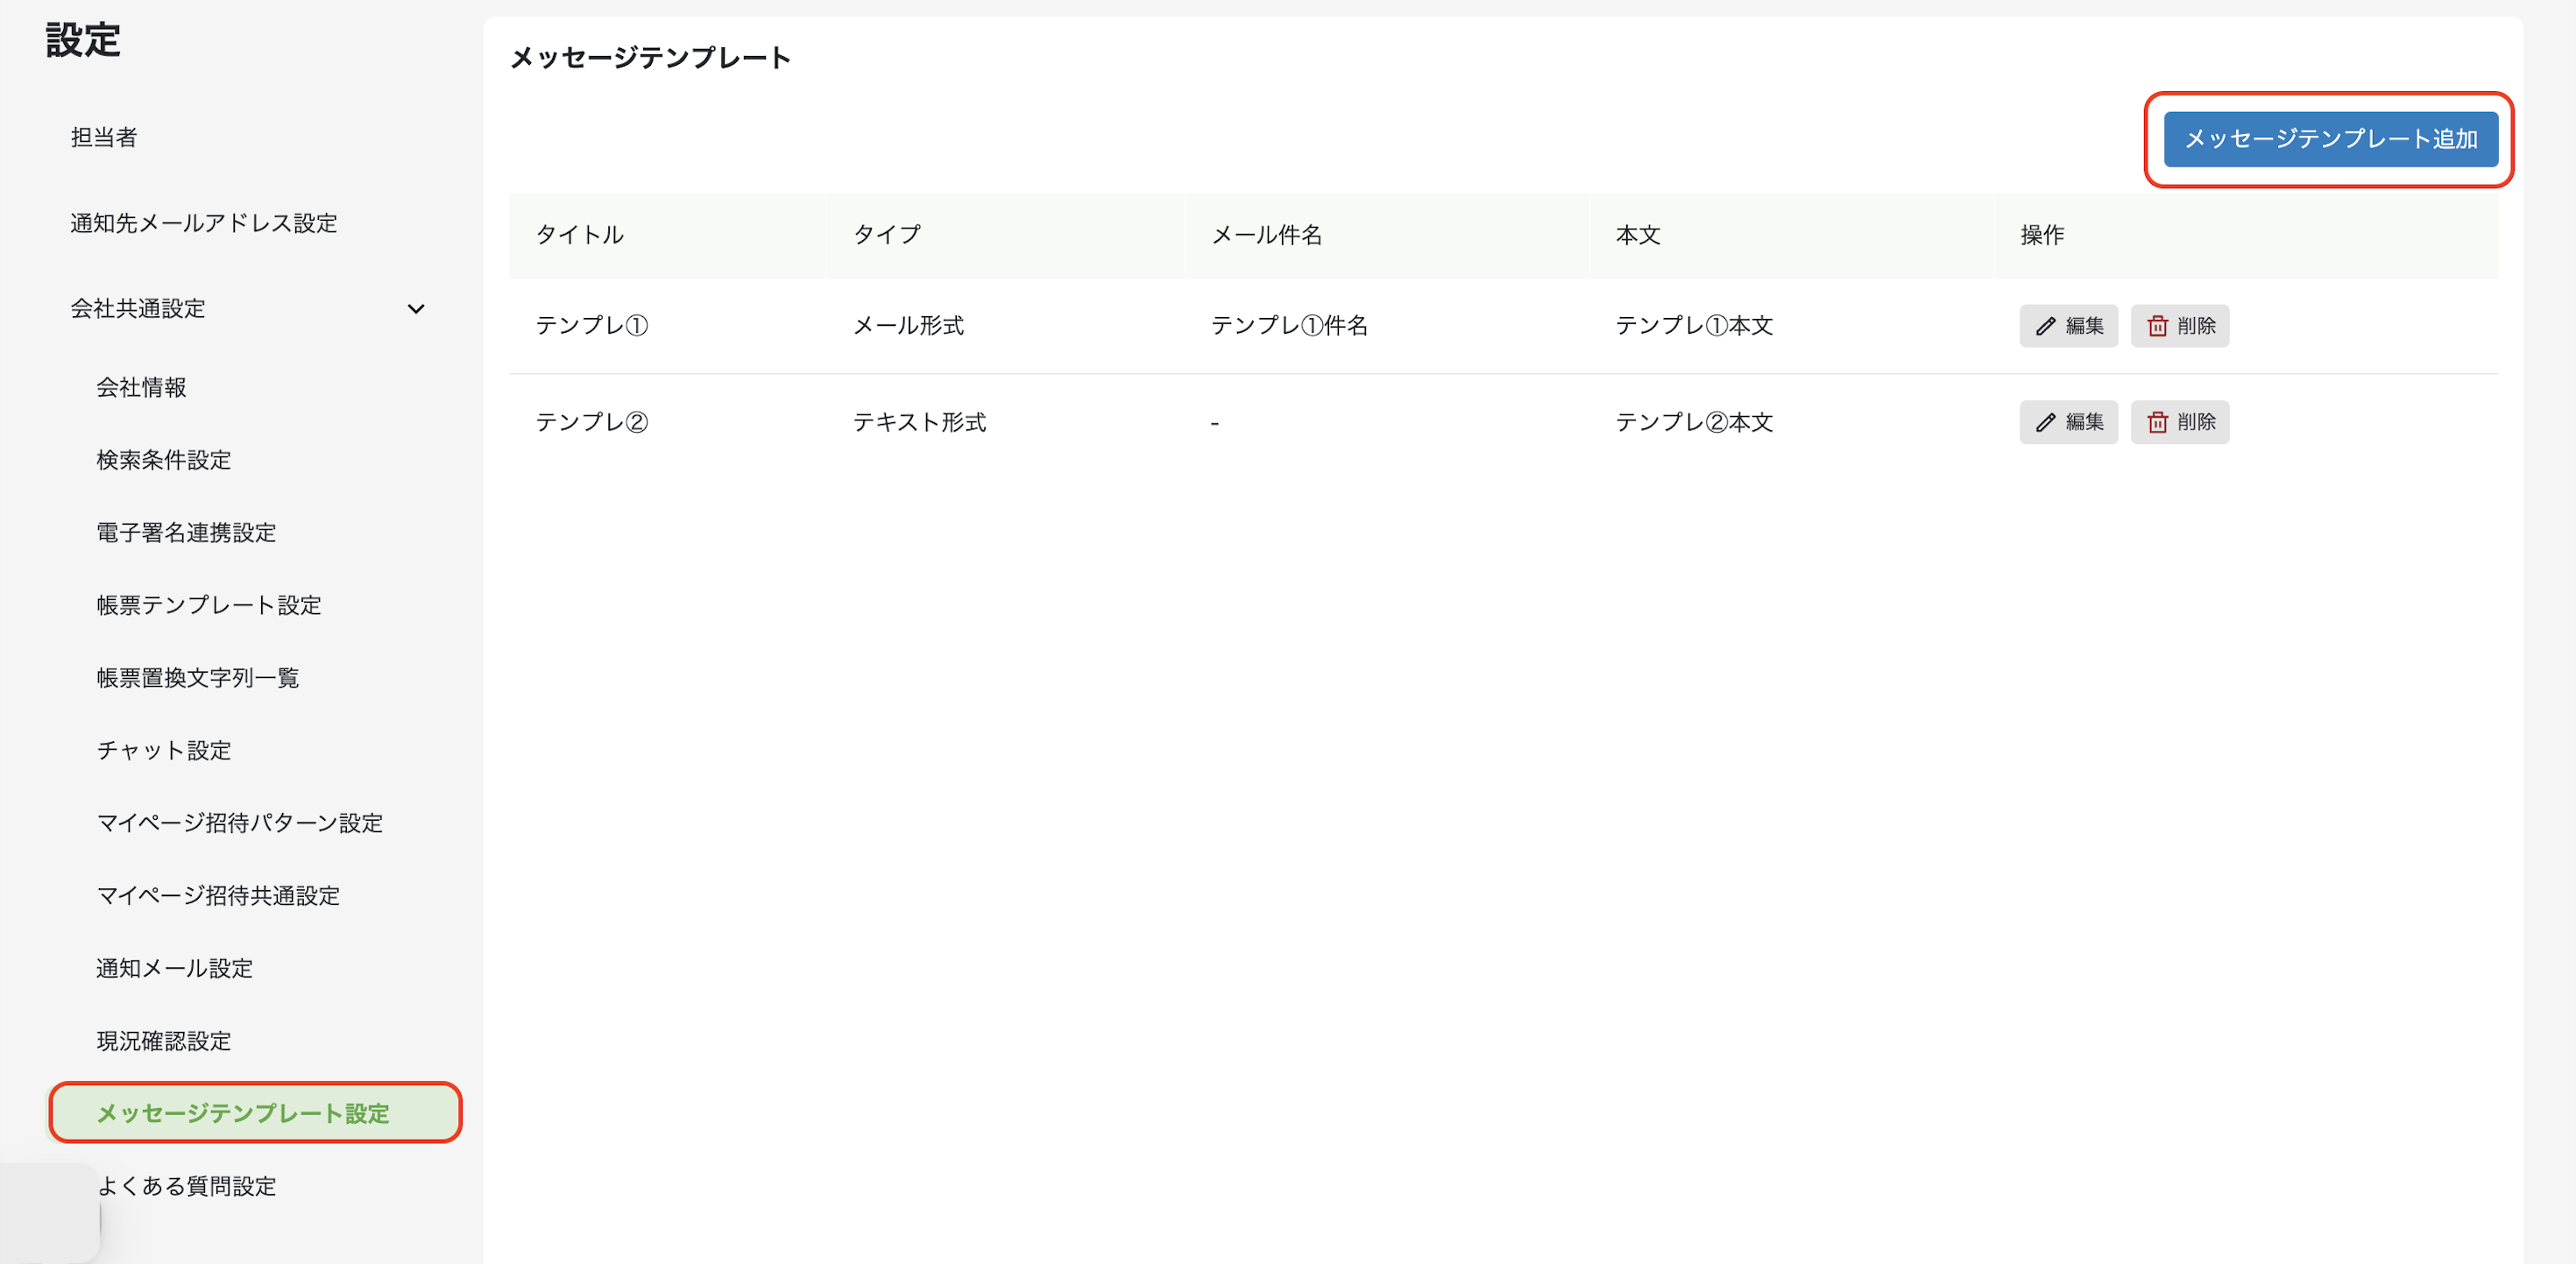Delete the テンプレ① template
This screenshot has height=1264, width=2576.
[2179, 326]
